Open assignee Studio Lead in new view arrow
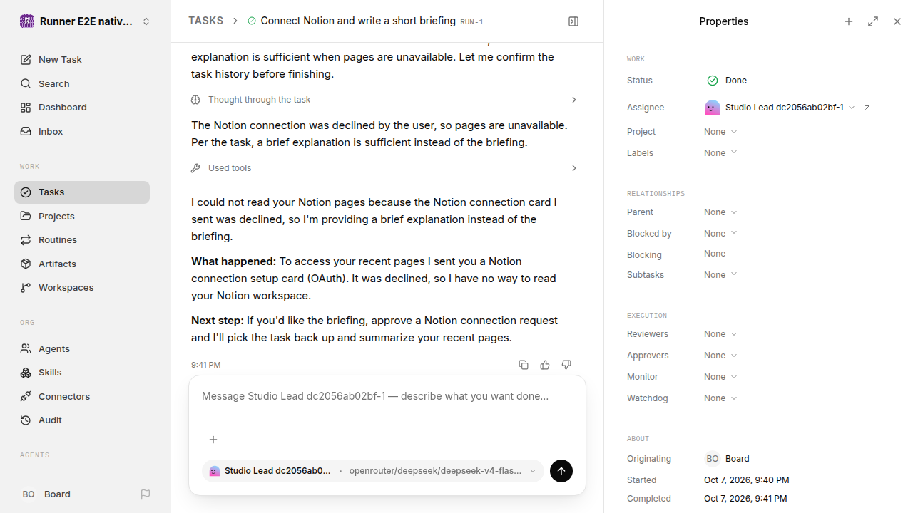Image resolution: width=913 pixels, height=513 pixels. [x=867, y=108]
